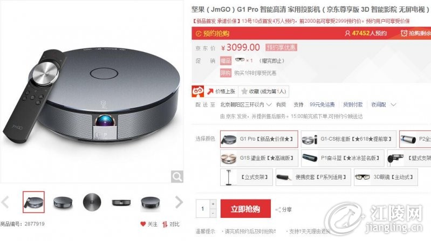Show next thumbnails with right arrow

pyautogui.click(x=179, y=202)
